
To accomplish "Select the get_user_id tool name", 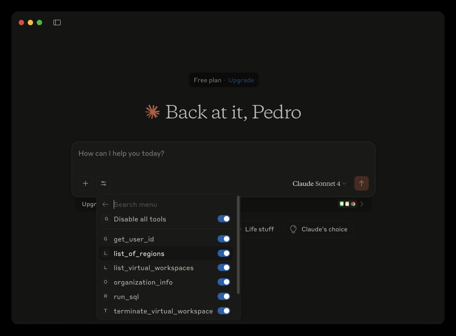I will (134, 239).
